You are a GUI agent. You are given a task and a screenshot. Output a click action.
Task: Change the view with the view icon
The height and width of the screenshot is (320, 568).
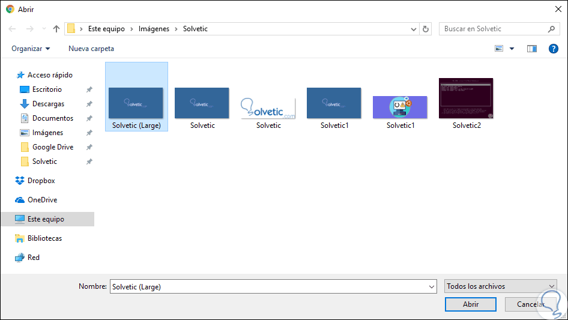(x=499, y=49)
